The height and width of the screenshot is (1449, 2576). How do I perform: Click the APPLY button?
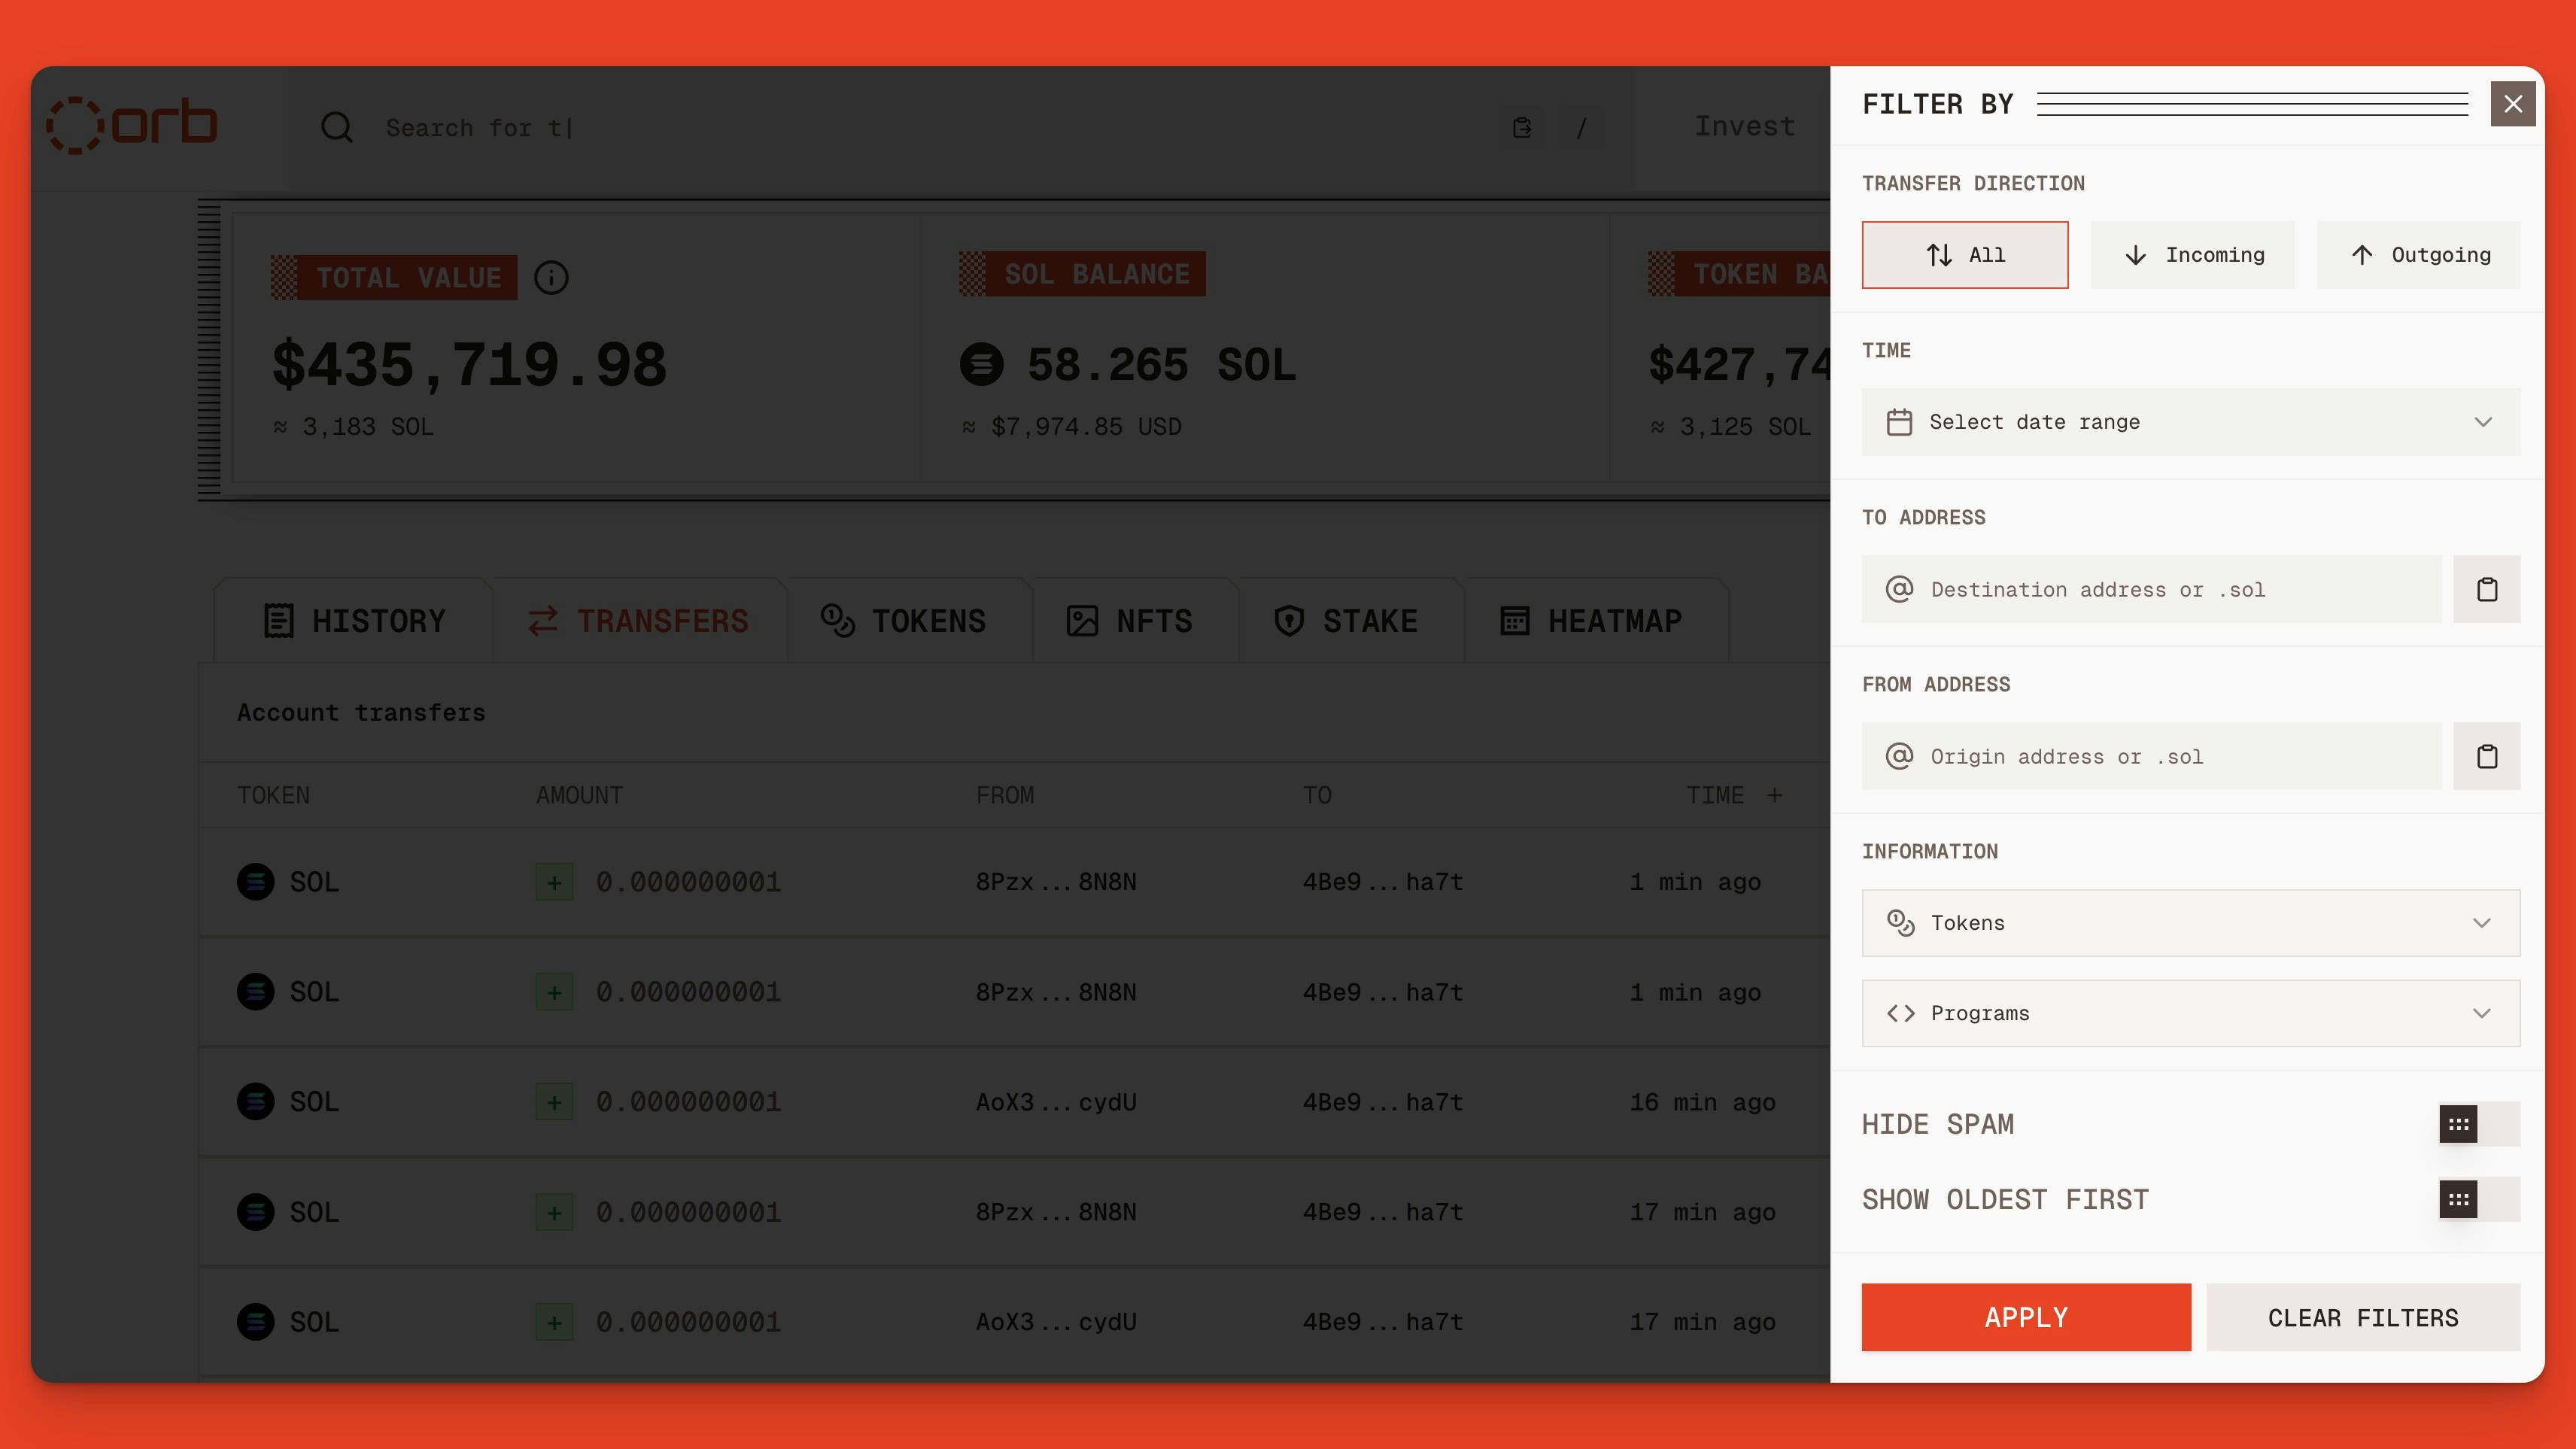pyautogui.click(x=2025, y=1317)
